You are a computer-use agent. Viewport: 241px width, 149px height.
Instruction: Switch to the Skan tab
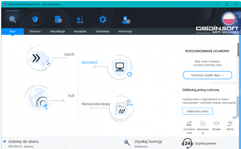point(13,31)
